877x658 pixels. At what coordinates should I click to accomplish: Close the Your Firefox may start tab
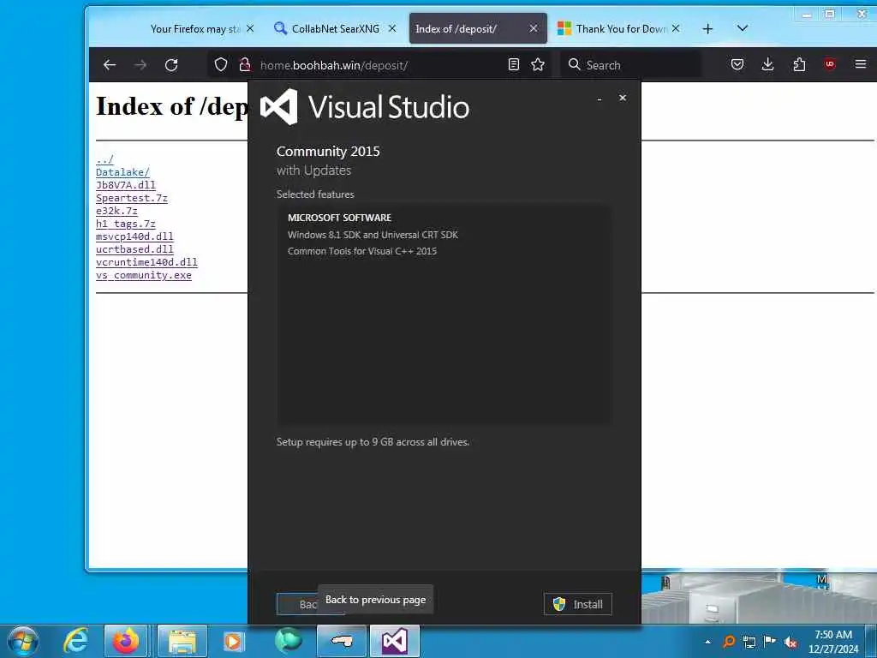pyautogui.click(x=250, y=28)
